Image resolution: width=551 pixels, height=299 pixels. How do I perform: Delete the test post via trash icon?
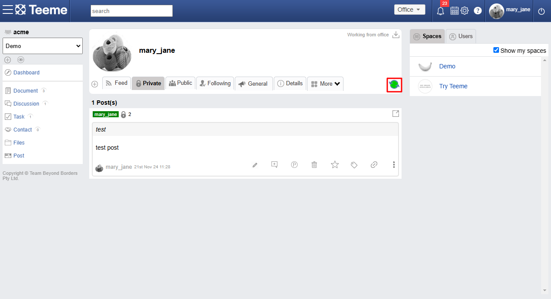pos(314,164)
